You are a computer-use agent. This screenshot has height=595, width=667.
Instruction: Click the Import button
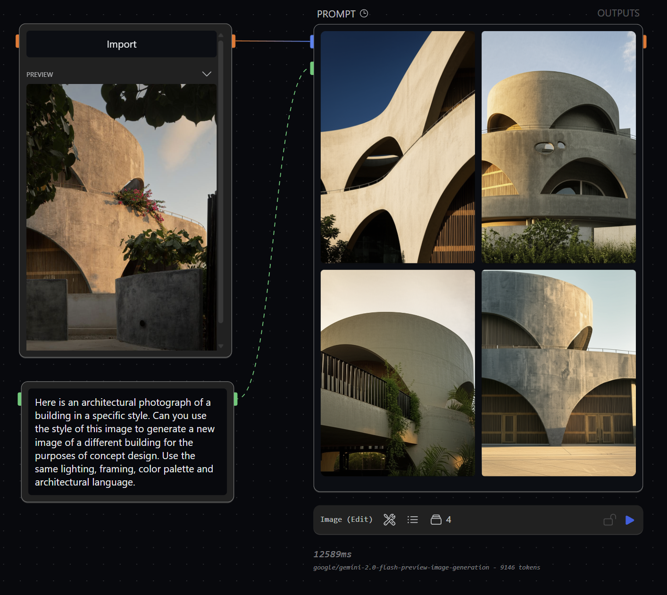(122, 44)
